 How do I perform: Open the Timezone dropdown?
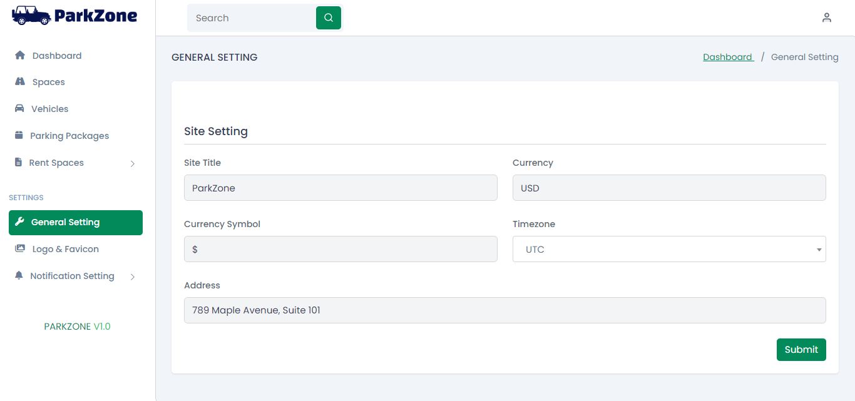[x=668, y=249]
